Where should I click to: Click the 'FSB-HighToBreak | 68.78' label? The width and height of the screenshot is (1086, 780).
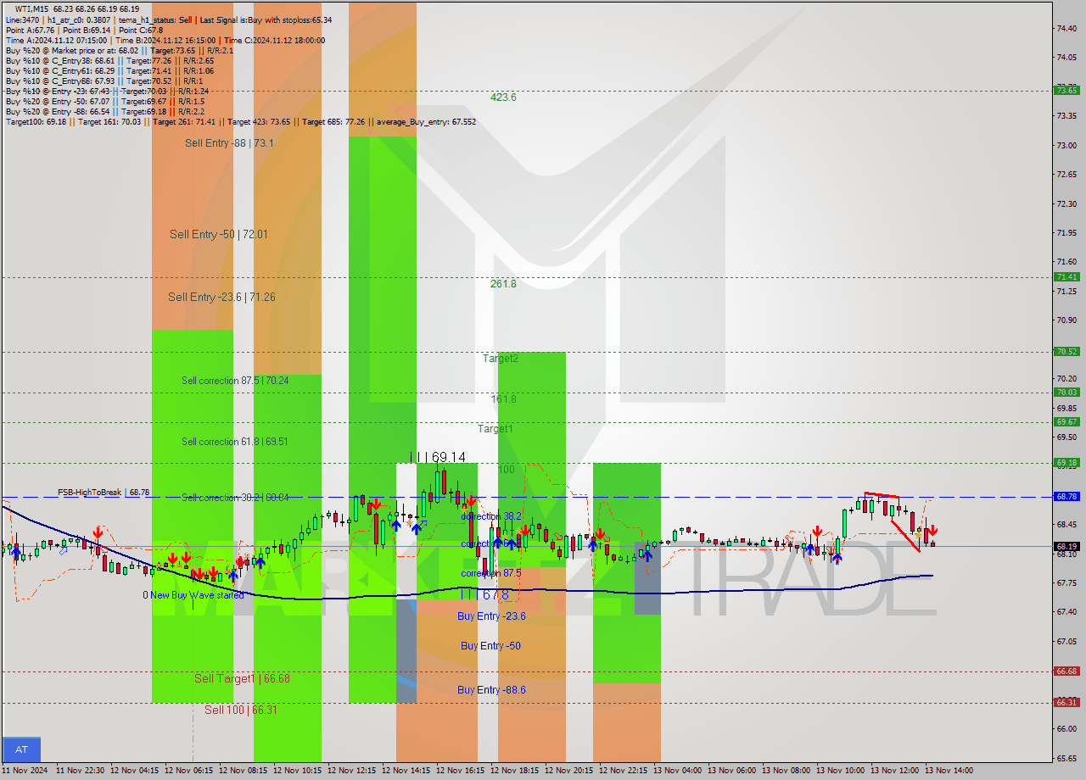click(104, 492)
